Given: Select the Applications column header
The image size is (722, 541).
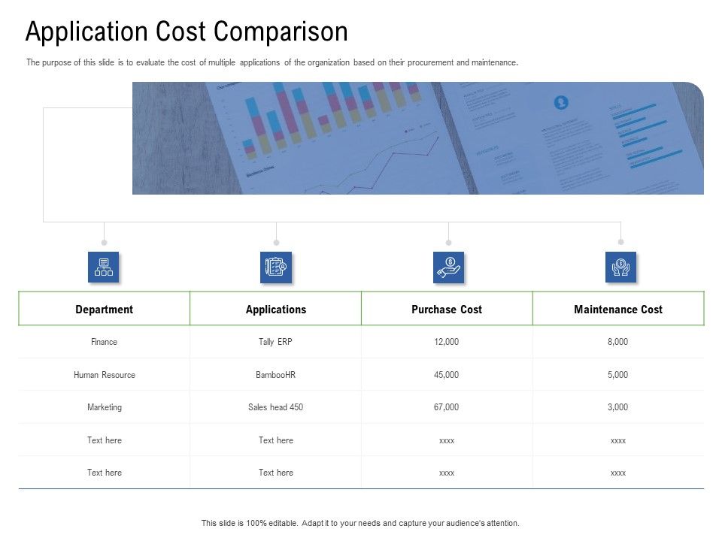Looking at the screenshot, I should [276, 310].
